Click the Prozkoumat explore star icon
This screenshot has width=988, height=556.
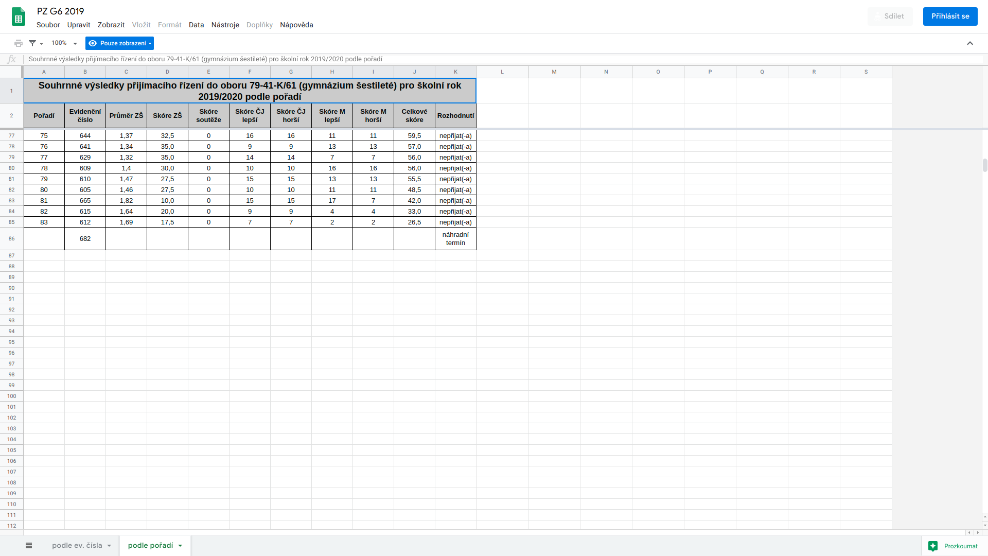pos(933,546)
